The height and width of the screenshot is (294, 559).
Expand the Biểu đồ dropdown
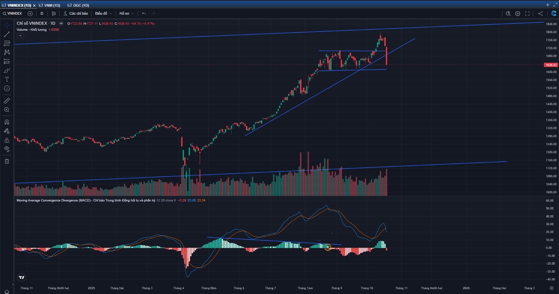[x=103, y=14]
